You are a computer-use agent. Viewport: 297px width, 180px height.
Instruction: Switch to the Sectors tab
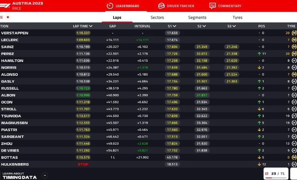(x=157, y=18)
